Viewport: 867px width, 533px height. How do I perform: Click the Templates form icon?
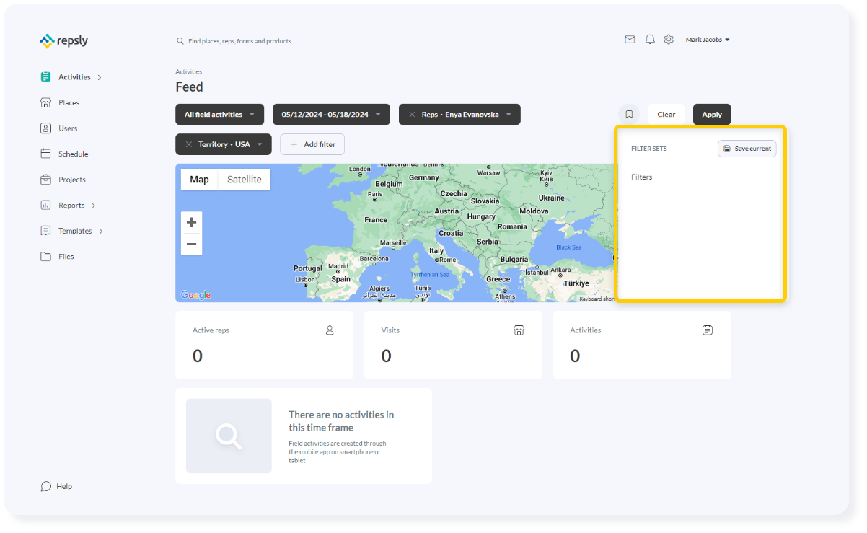(45, 231)
